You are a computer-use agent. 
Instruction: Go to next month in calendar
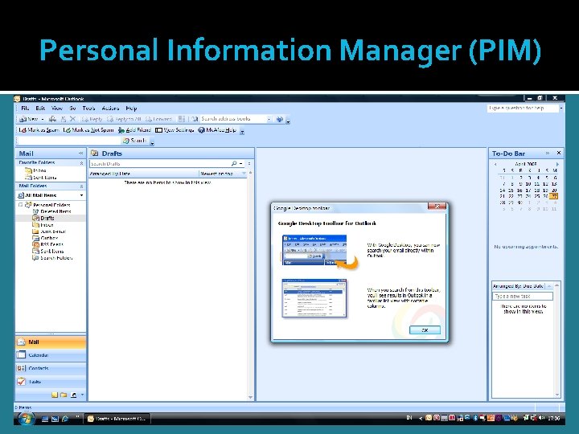[557, 164]
